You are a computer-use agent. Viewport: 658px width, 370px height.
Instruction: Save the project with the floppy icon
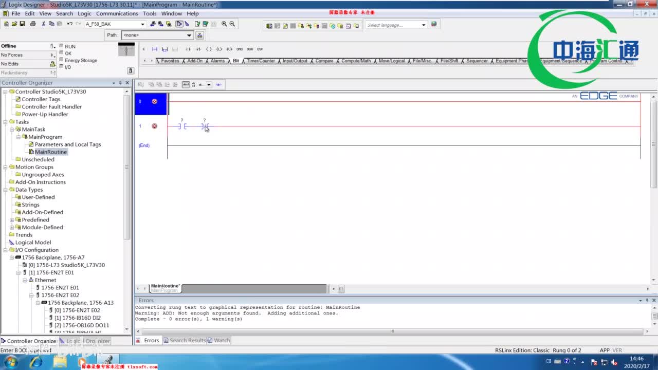pos(22,24)
